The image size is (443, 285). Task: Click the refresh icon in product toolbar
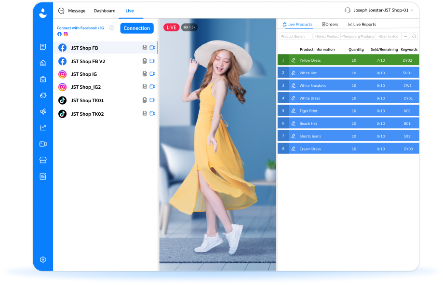tap(414, 36)
